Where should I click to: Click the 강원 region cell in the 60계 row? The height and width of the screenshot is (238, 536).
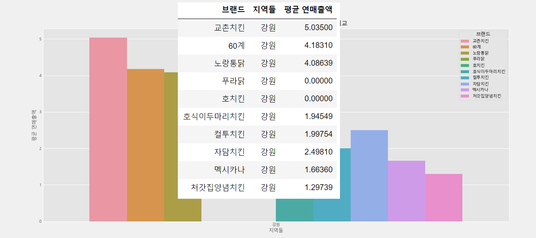(268, 45)
